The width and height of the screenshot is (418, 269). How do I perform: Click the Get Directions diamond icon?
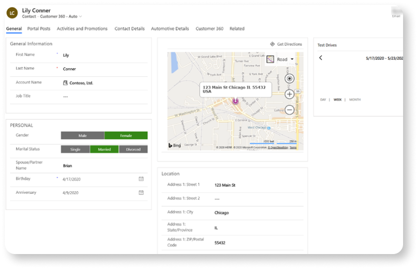(272, 44)
